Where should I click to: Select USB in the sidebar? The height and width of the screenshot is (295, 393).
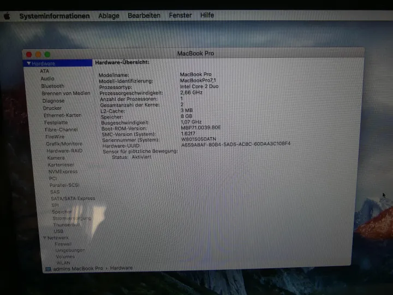pyautogui.click(x=58, y=231)
